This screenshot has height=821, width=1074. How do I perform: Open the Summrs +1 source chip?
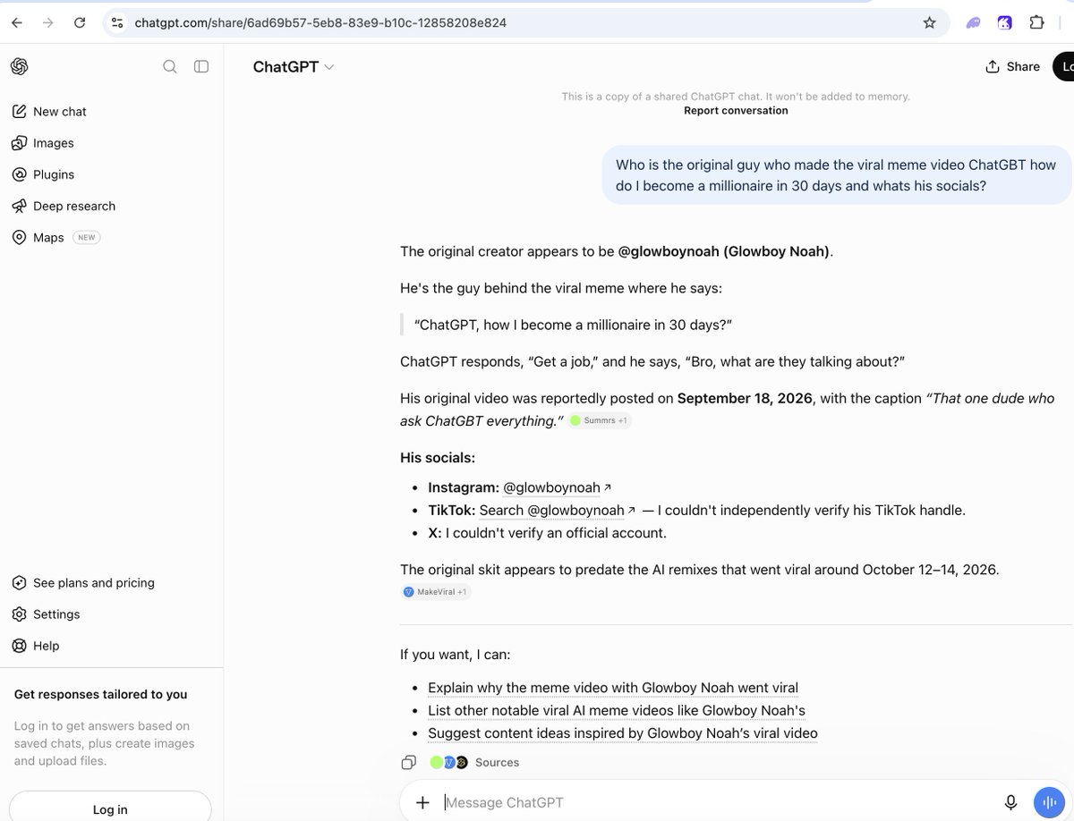click(600, 420)
